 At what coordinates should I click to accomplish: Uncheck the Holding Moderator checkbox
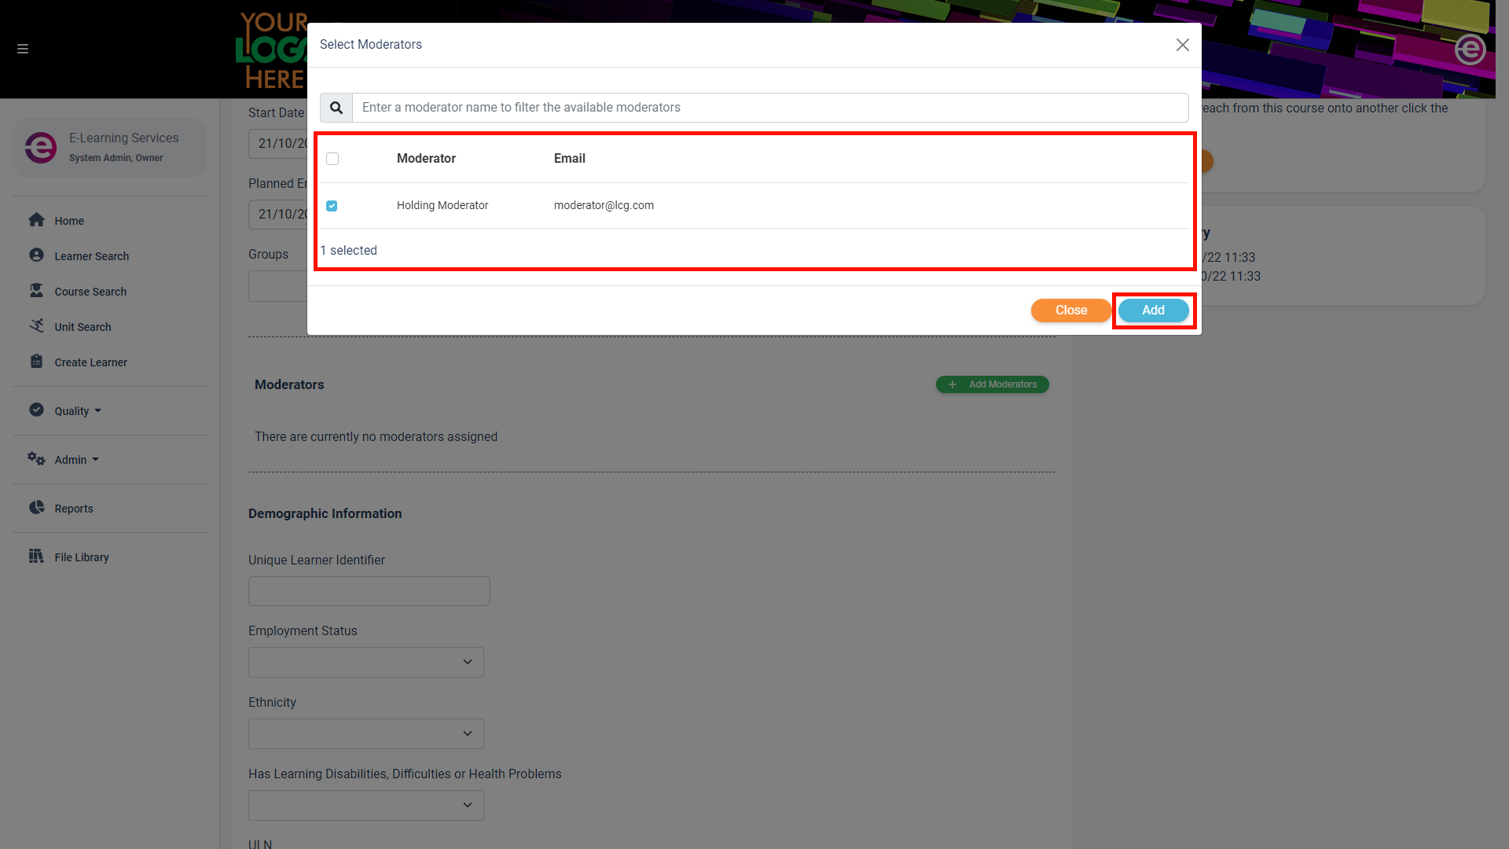point(332,206)
